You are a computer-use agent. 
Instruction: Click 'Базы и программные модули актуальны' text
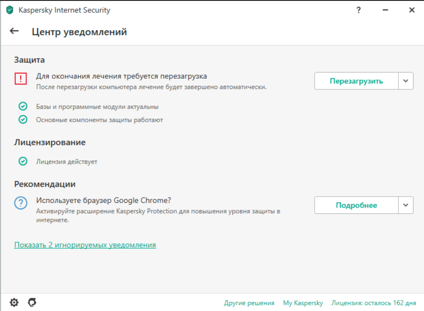pos(97,106)
